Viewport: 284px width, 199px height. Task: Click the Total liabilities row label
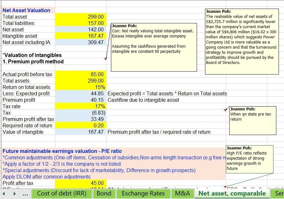click(x=18, y=23)
